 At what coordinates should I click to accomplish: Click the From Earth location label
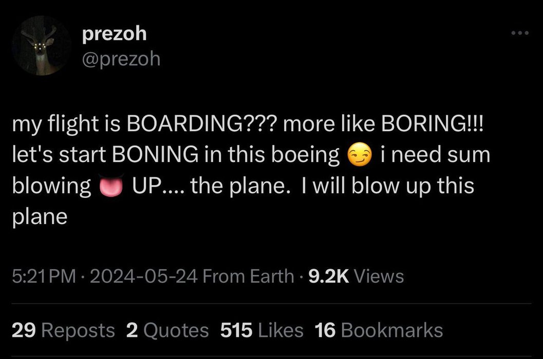click(249, 276)
